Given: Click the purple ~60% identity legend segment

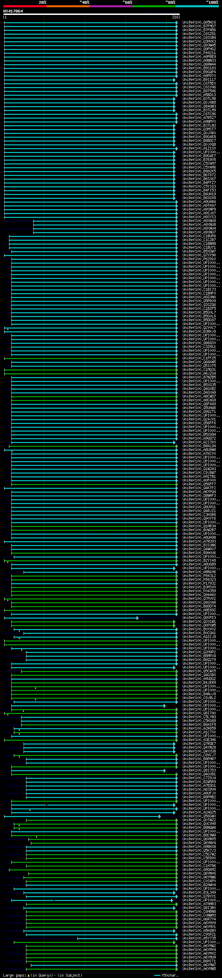Looking at the screenshot, I should pos(111,6).
